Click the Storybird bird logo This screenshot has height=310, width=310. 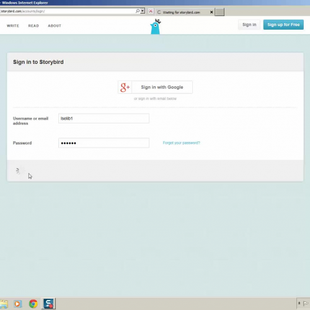(x=156, y=27)
